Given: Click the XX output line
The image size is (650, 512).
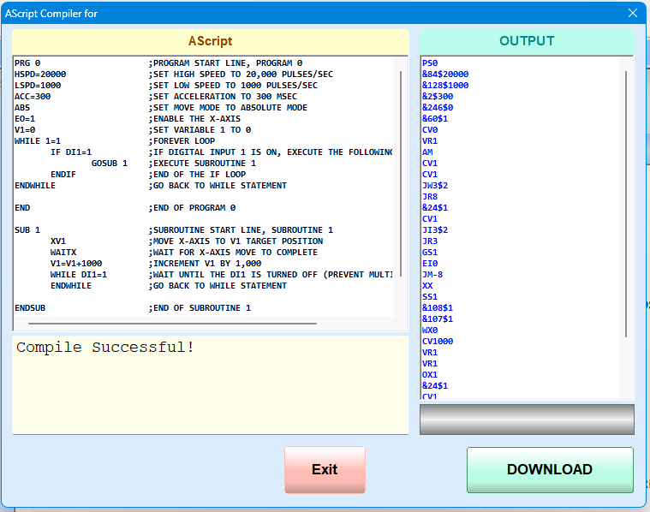Looking at the screenshot, I should coord(427,286).
